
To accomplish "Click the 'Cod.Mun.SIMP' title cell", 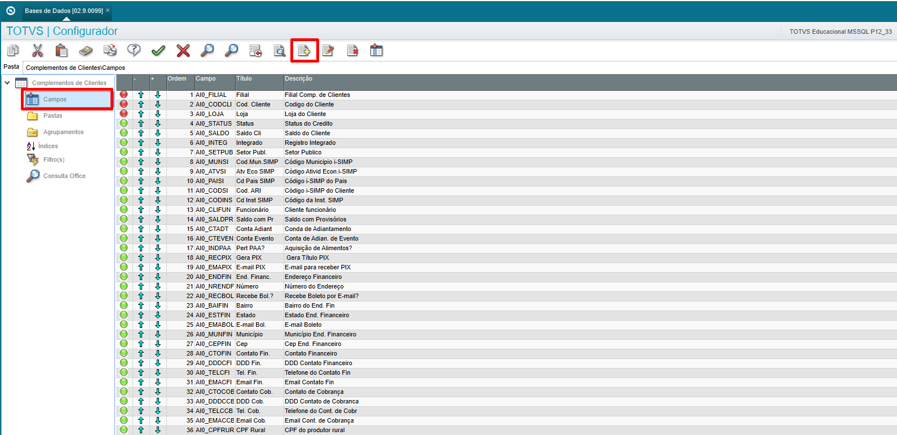I will point(257,162).
